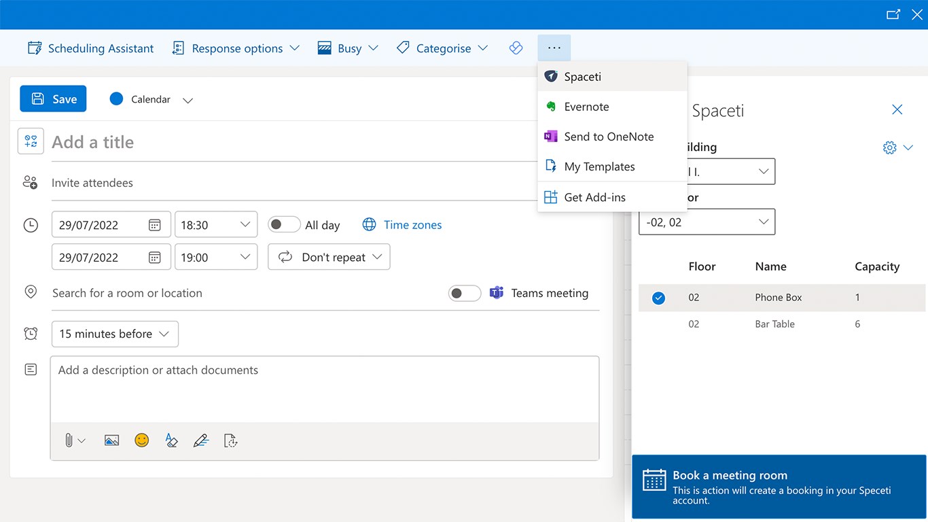
Task: Enable the Teams meeting toggle
Action: coord(465,293)
